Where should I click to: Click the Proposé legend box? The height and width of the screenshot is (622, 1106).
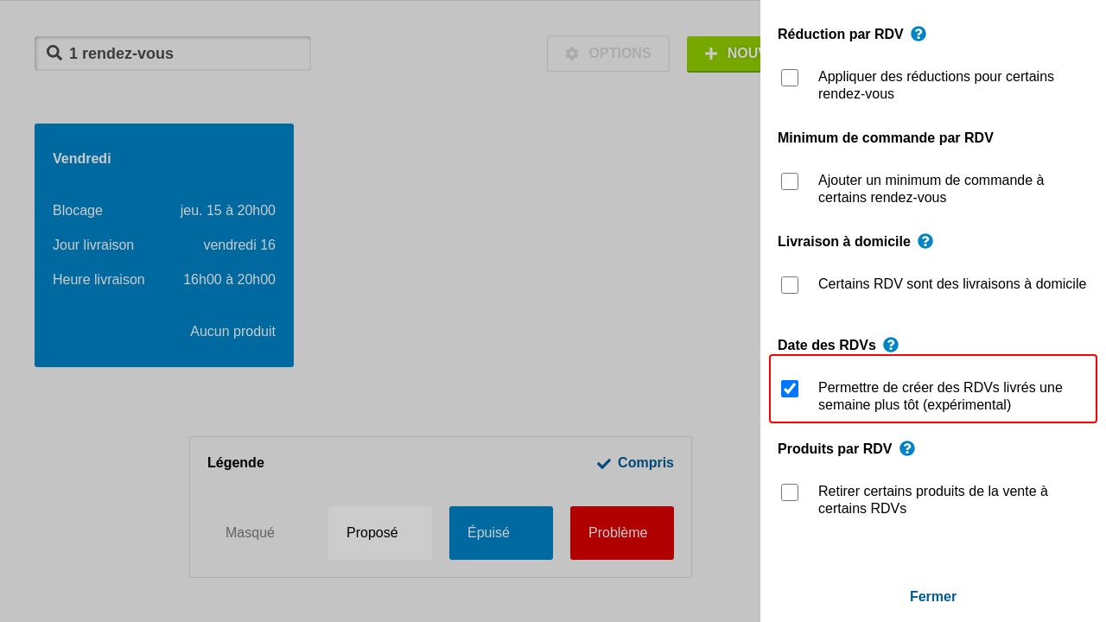pyautogui.click(x=380, y=533)
